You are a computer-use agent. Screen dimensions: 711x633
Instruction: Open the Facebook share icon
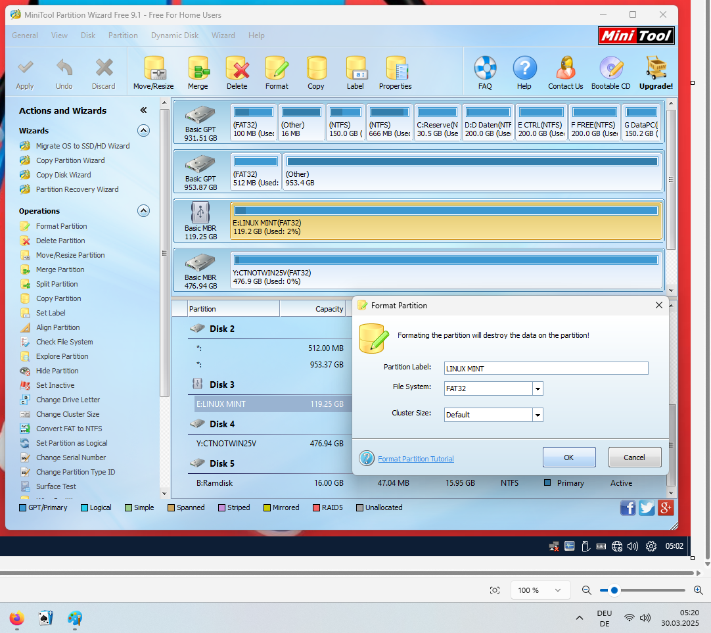tap(628, 508)
